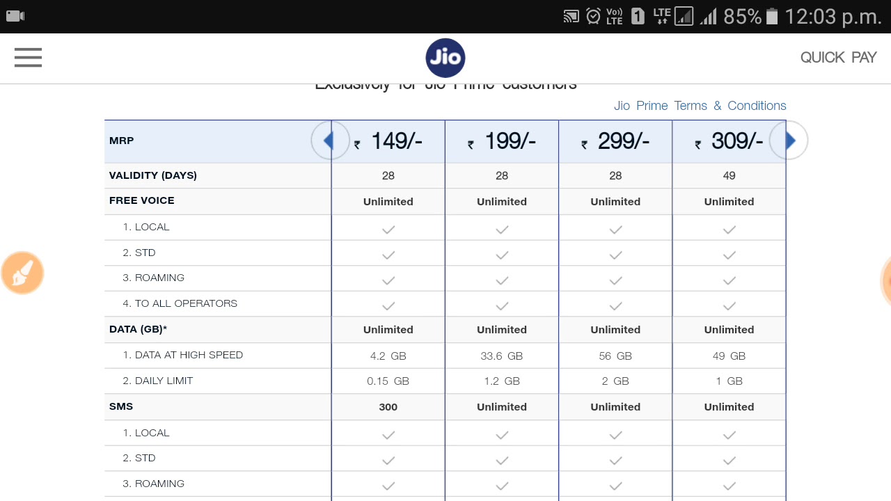
Task: Click the 2 GB daily limit cell
Action: pos(615,381)
